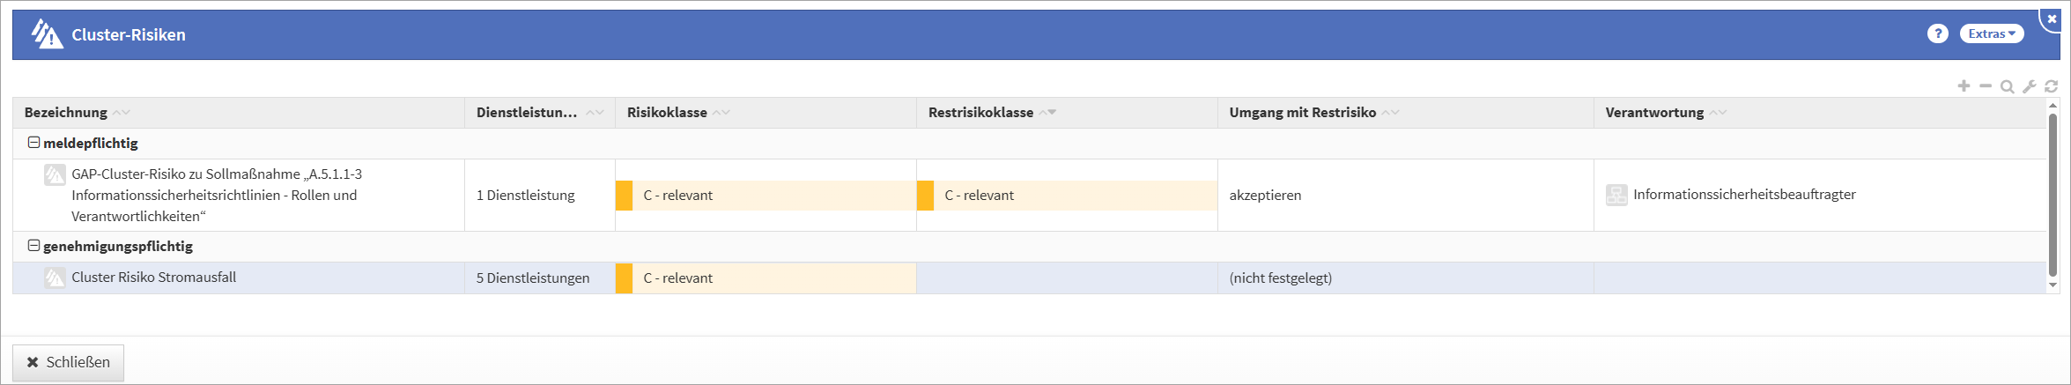
Task: Click the help question mark icon
Action: click(x=1937, y=33)
